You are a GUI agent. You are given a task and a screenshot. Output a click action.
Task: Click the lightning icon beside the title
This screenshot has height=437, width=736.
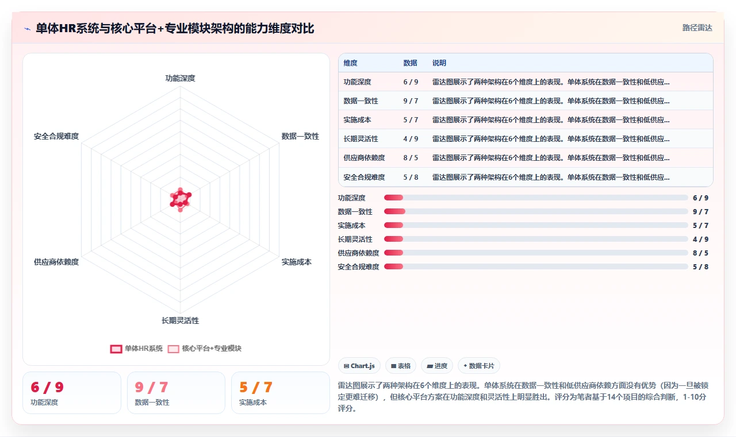[x=27, y=28]
